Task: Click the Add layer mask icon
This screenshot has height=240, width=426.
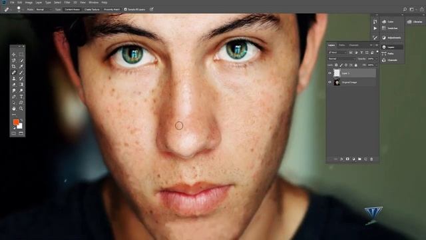Action: 347,159
